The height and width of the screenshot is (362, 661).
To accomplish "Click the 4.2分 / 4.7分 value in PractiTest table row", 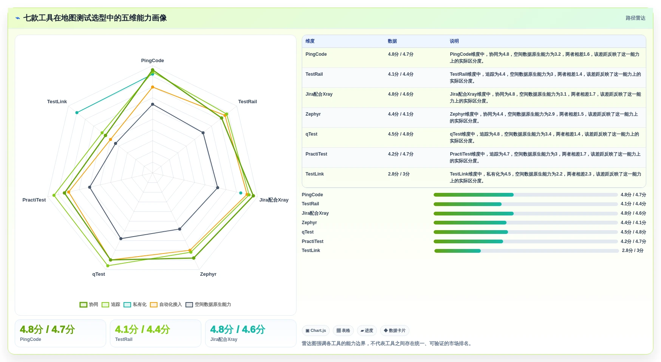I will pyautogui.click(x=401, y=154).
